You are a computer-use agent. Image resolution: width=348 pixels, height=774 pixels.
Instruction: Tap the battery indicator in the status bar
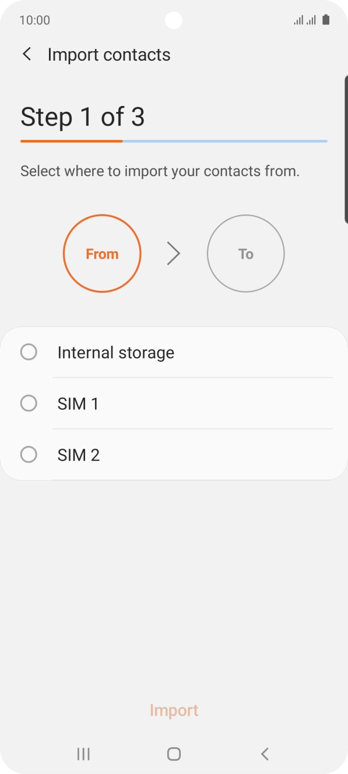327,19
